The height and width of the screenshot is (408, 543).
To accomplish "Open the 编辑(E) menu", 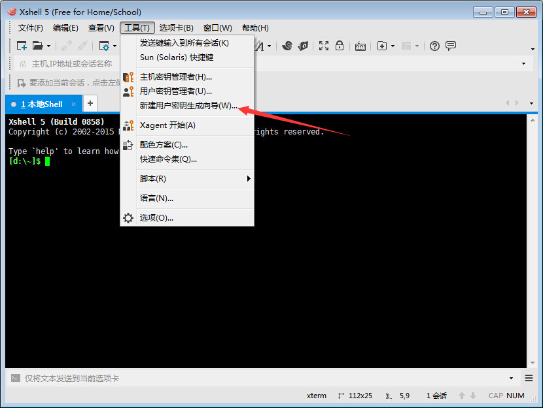I will click(x=65, y=28).
